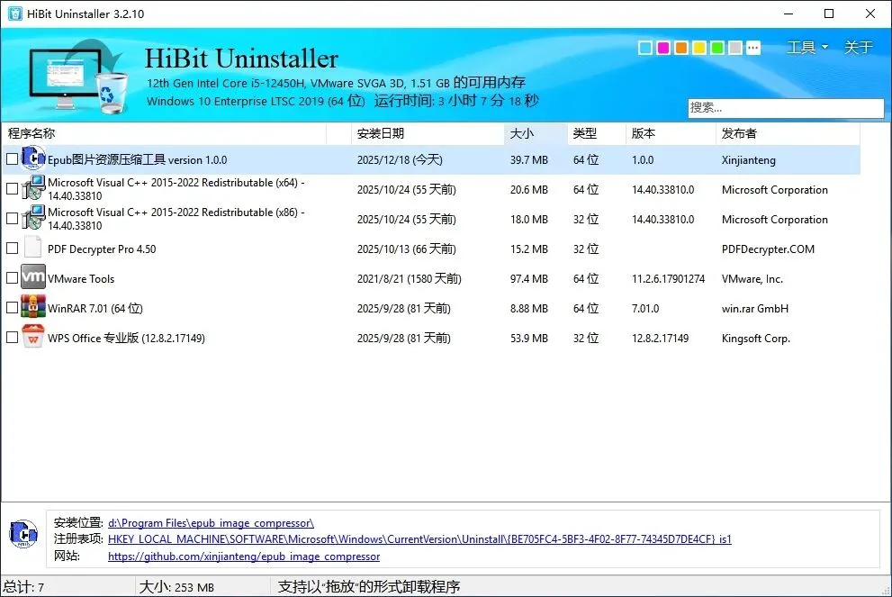Tick checkbox for Visual C++ Redistributable (x64)
The height and width of the screenshot is (597, 892).
12,188
